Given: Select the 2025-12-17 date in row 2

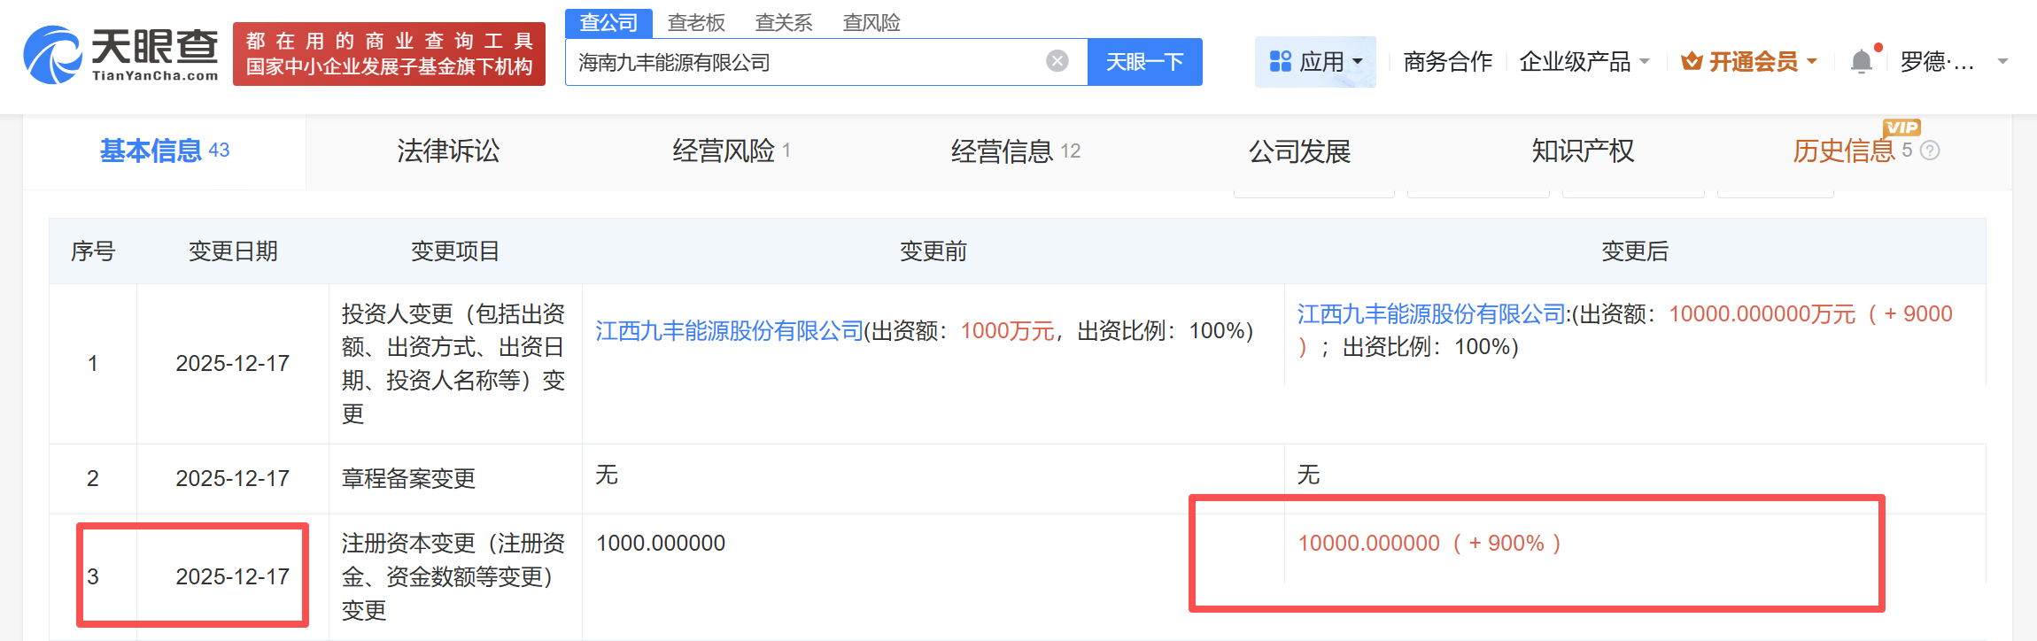Looking at the screenshot, I should pos(233,479).
